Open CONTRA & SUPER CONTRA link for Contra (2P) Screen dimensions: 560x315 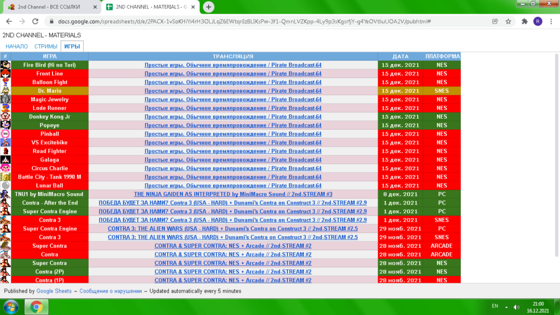[233, 271]
